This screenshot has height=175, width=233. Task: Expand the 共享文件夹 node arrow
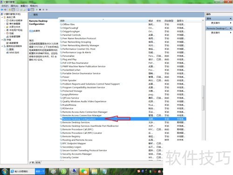pos(5,27)
